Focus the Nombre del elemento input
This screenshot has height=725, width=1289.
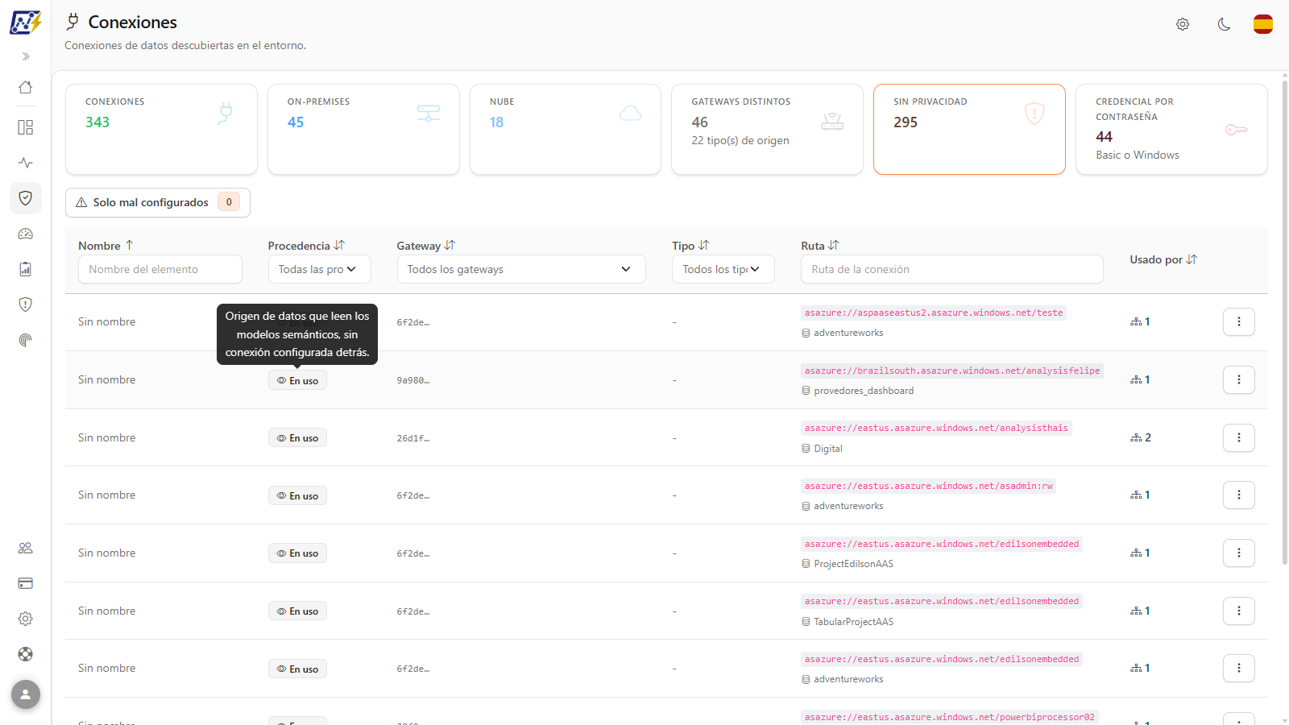160,269
